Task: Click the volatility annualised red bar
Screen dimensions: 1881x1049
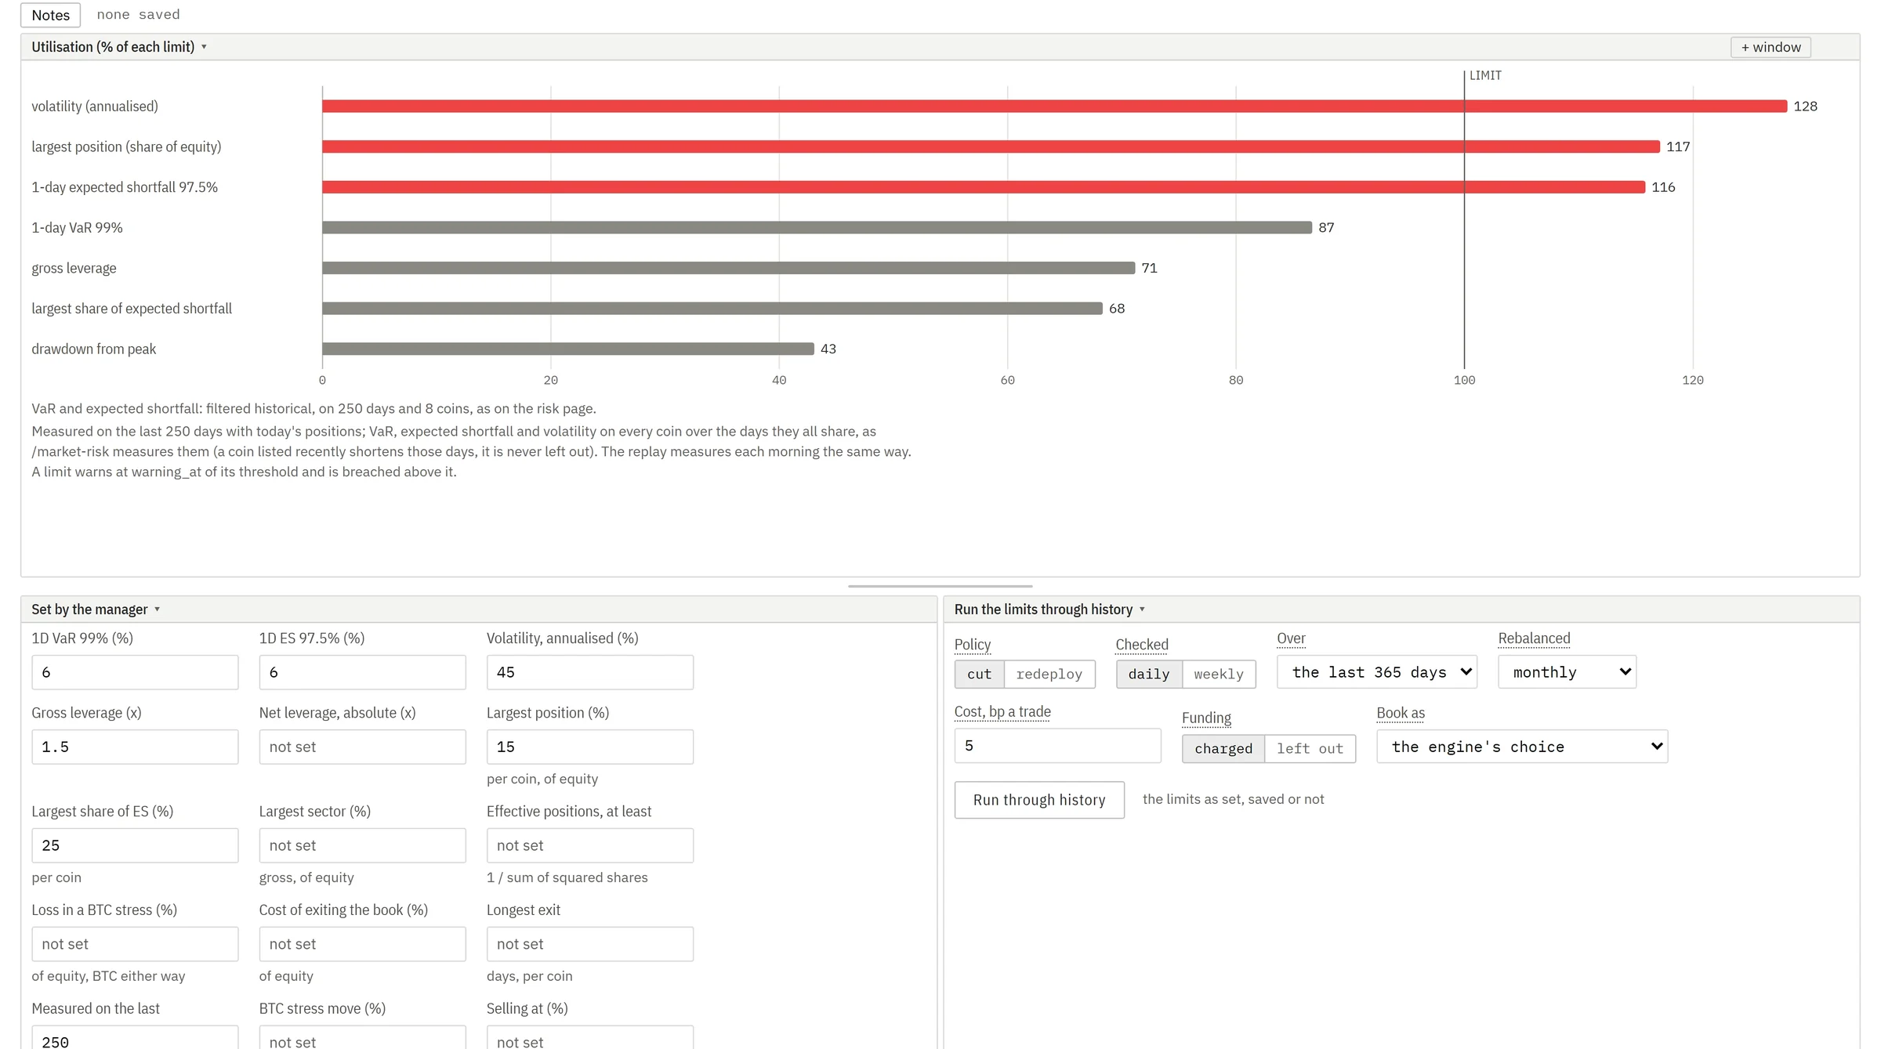Action: click(x=1054, y=106)
